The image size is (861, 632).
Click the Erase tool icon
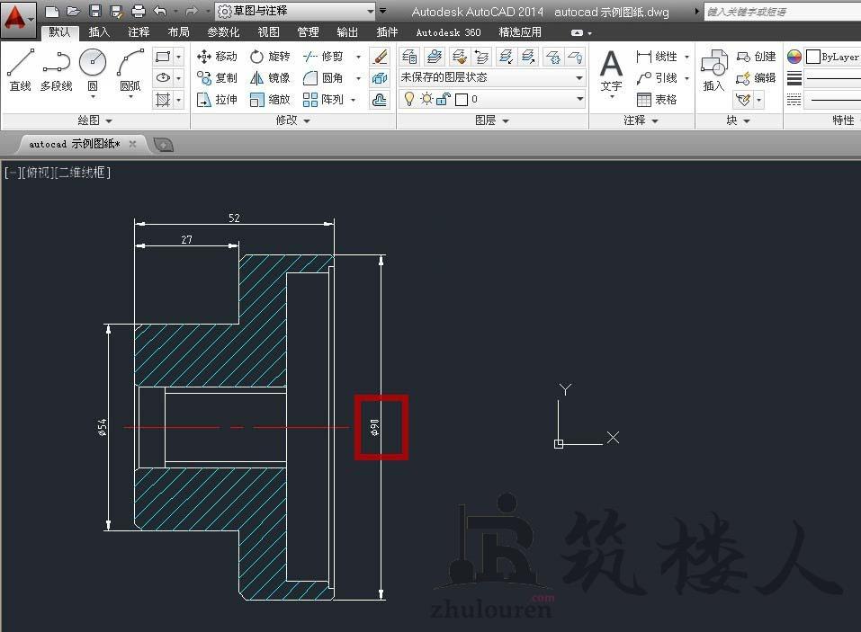pyautogui.click(x=380, y=57)
